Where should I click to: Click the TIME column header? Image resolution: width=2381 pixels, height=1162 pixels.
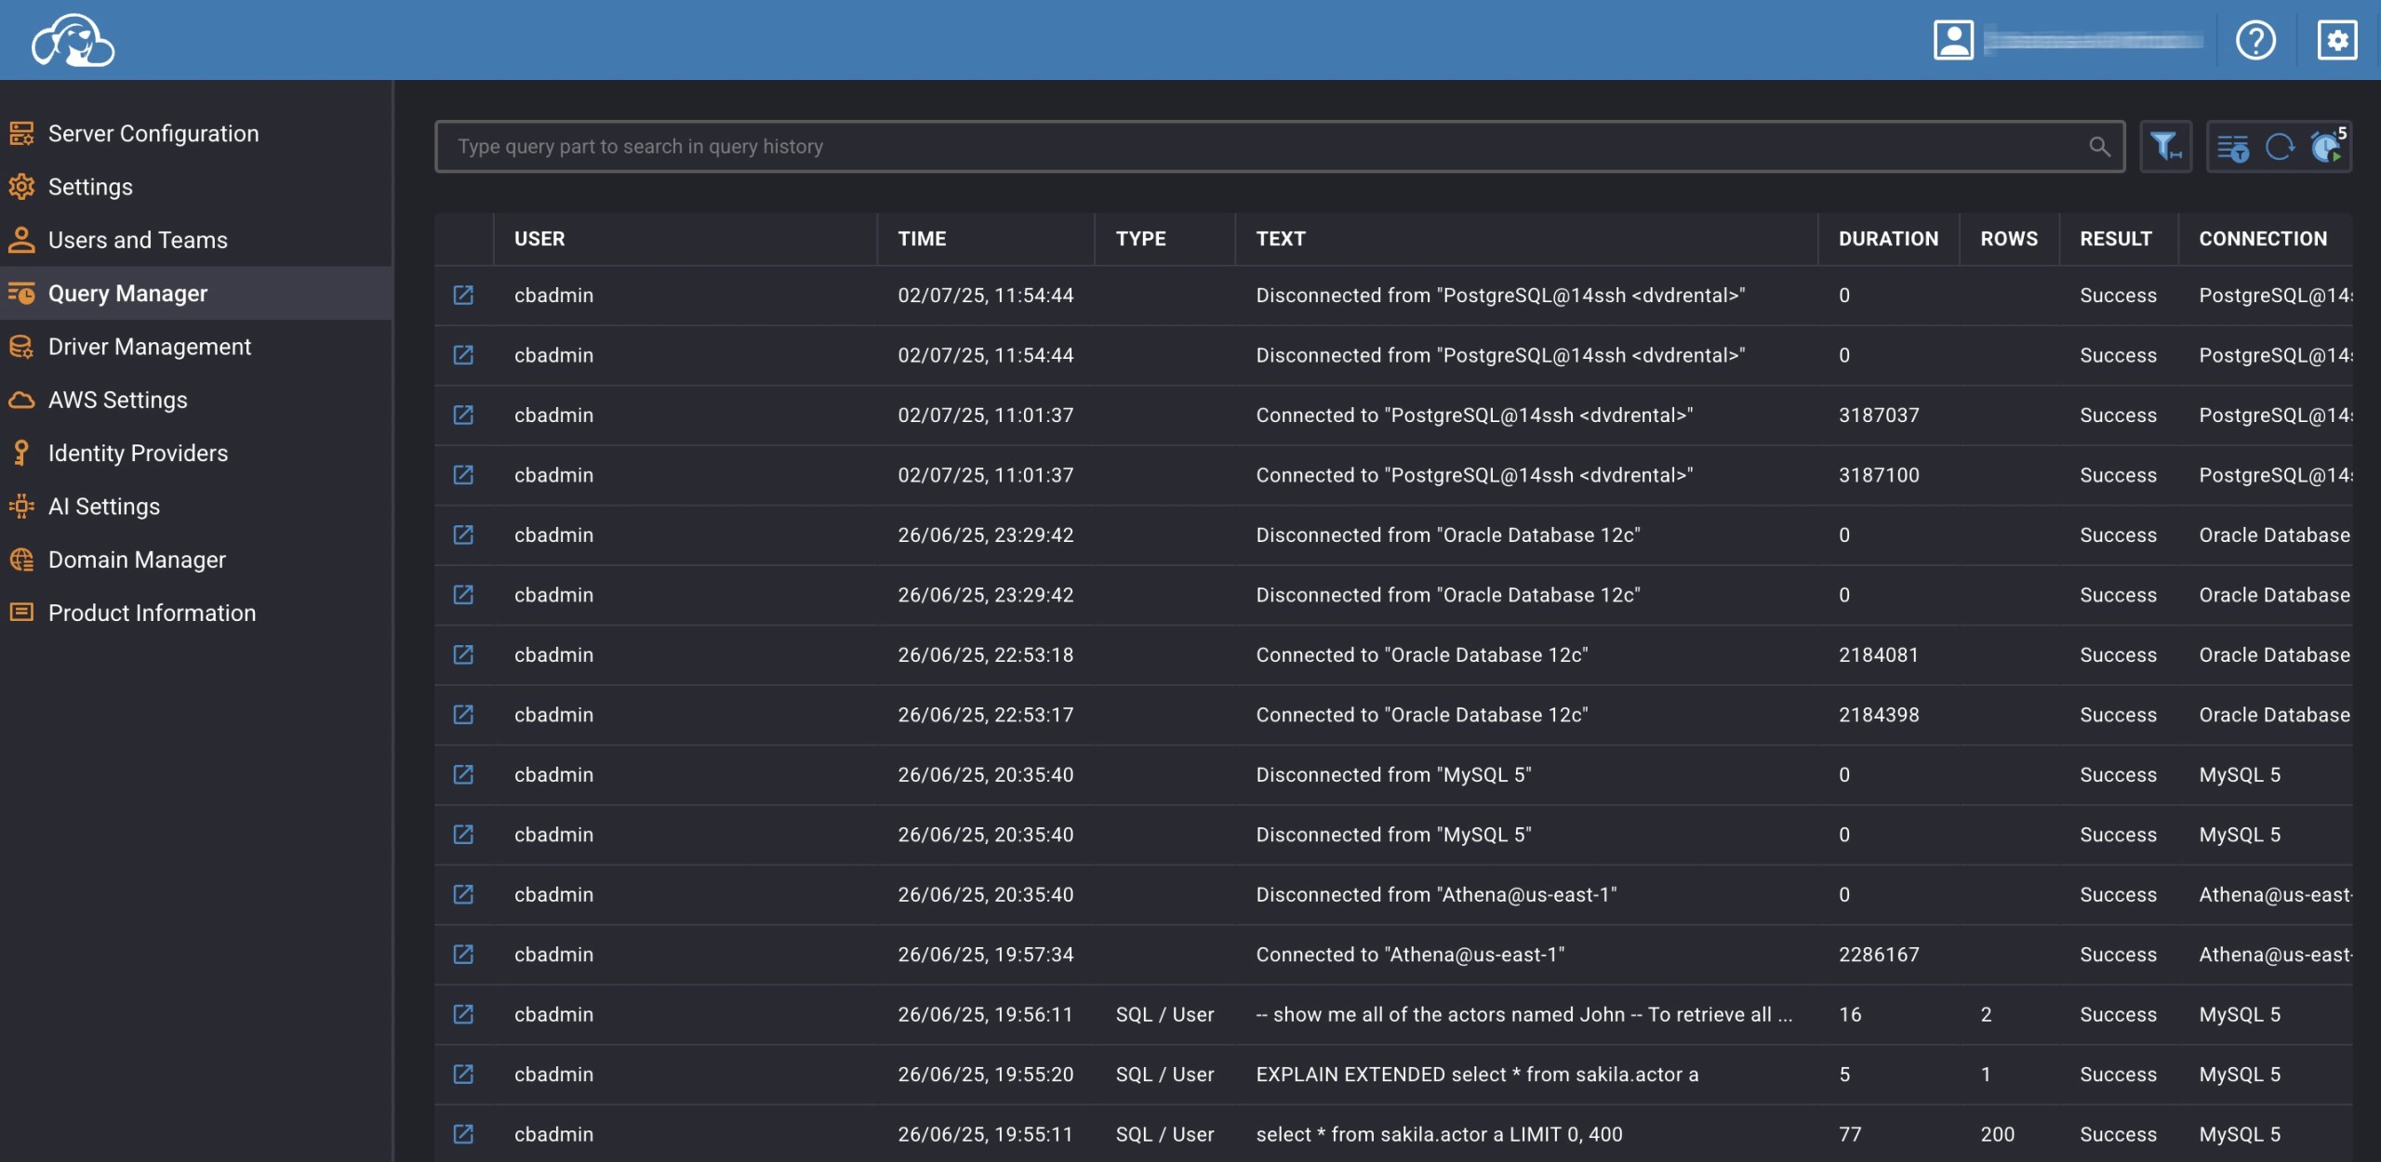tap(922, 239)
